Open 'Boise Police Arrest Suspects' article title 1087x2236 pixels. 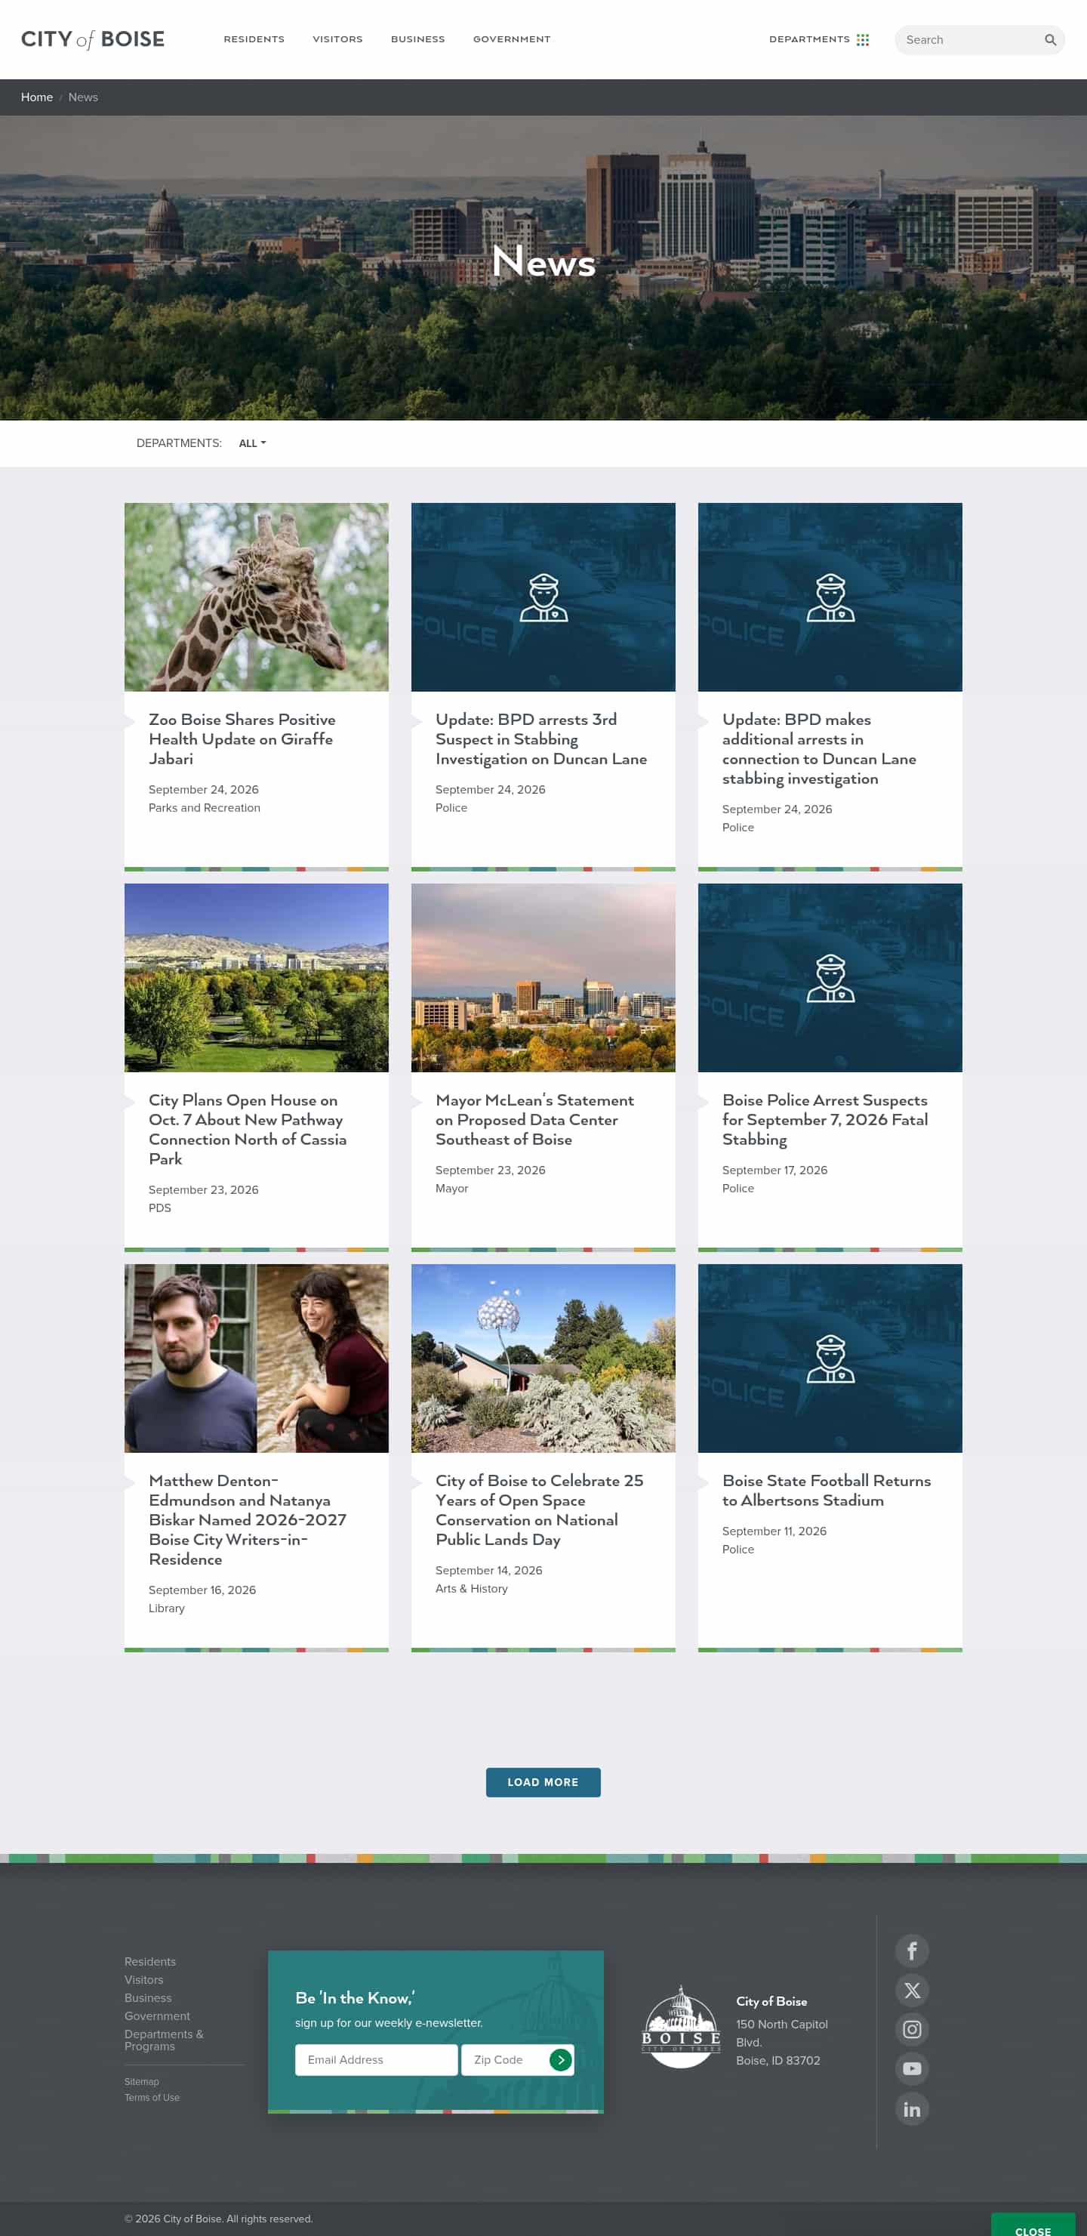click(825, 1120)
